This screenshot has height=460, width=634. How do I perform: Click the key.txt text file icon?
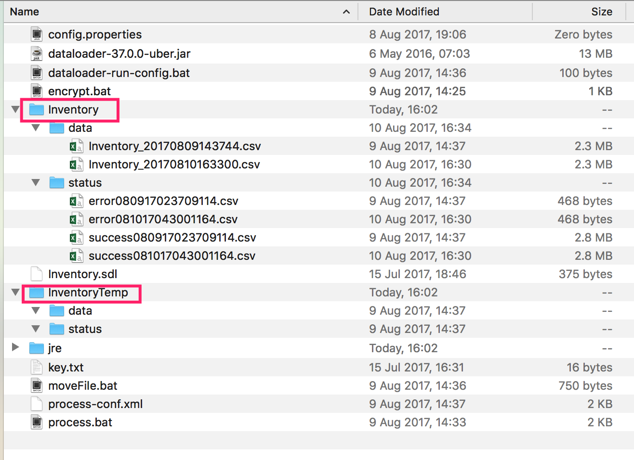click(x=37, y=367)
